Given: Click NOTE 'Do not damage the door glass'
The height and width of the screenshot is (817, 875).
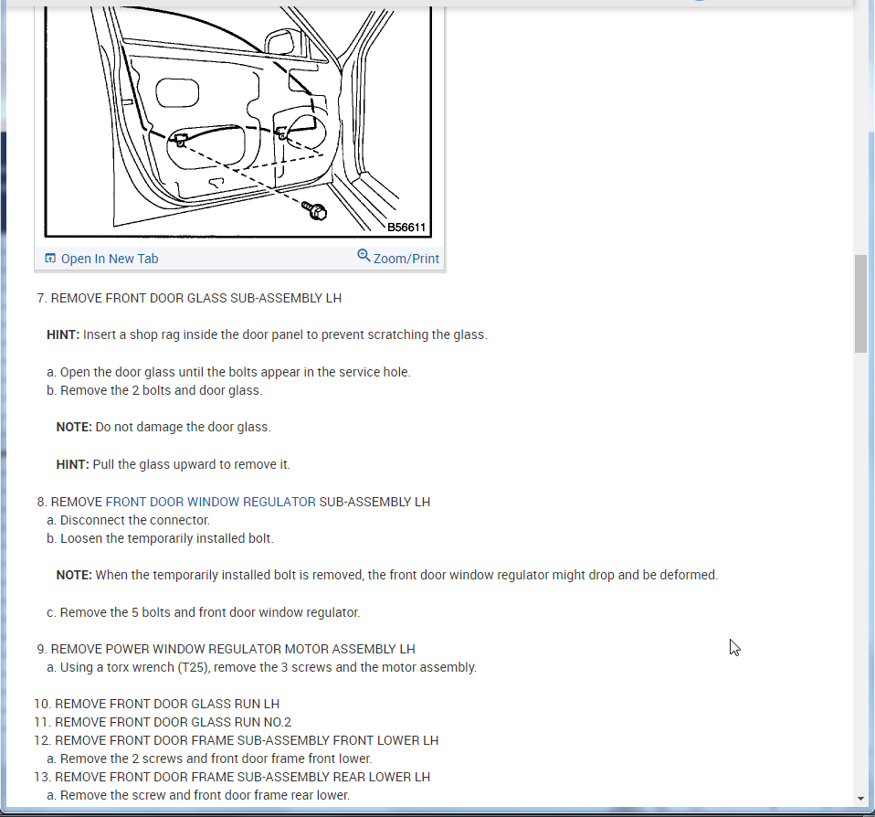Looking at the screenshot, I should pos(163,427).
